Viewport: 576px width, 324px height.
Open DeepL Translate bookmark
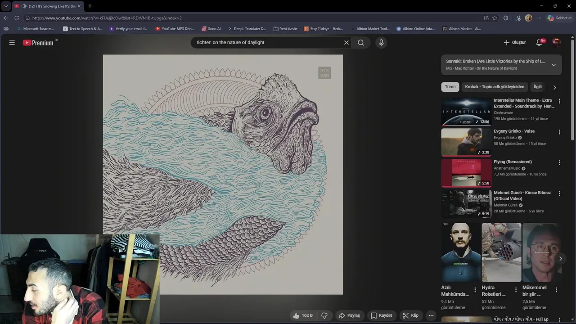pos(247,29)
